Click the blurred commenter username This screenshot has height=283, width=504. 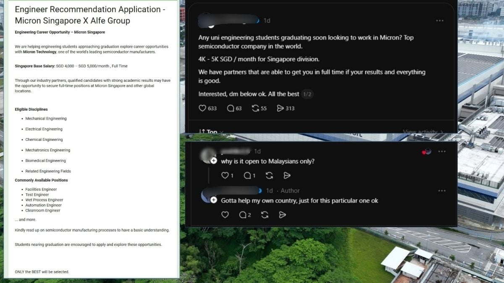point(236,151)
